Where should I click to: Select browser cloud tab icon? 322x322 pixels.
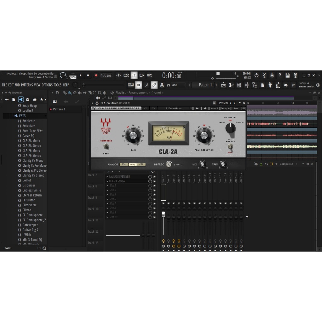tap(35, 99)
